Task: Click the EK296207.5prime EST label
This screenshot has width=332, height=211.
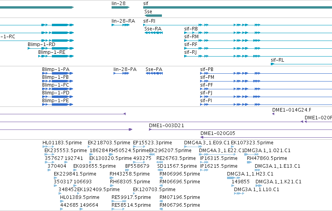Action: click(x=170, y=151)
